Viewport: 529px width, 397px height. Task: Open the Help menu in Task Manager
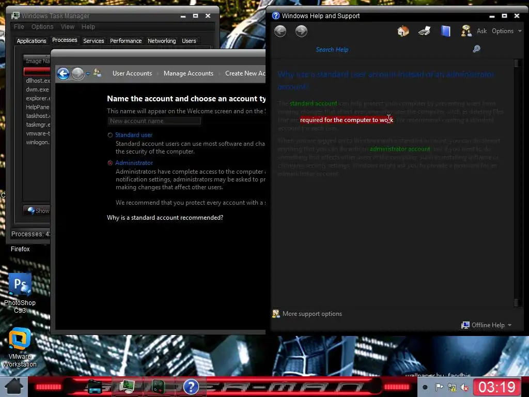[x=88, y=27]
